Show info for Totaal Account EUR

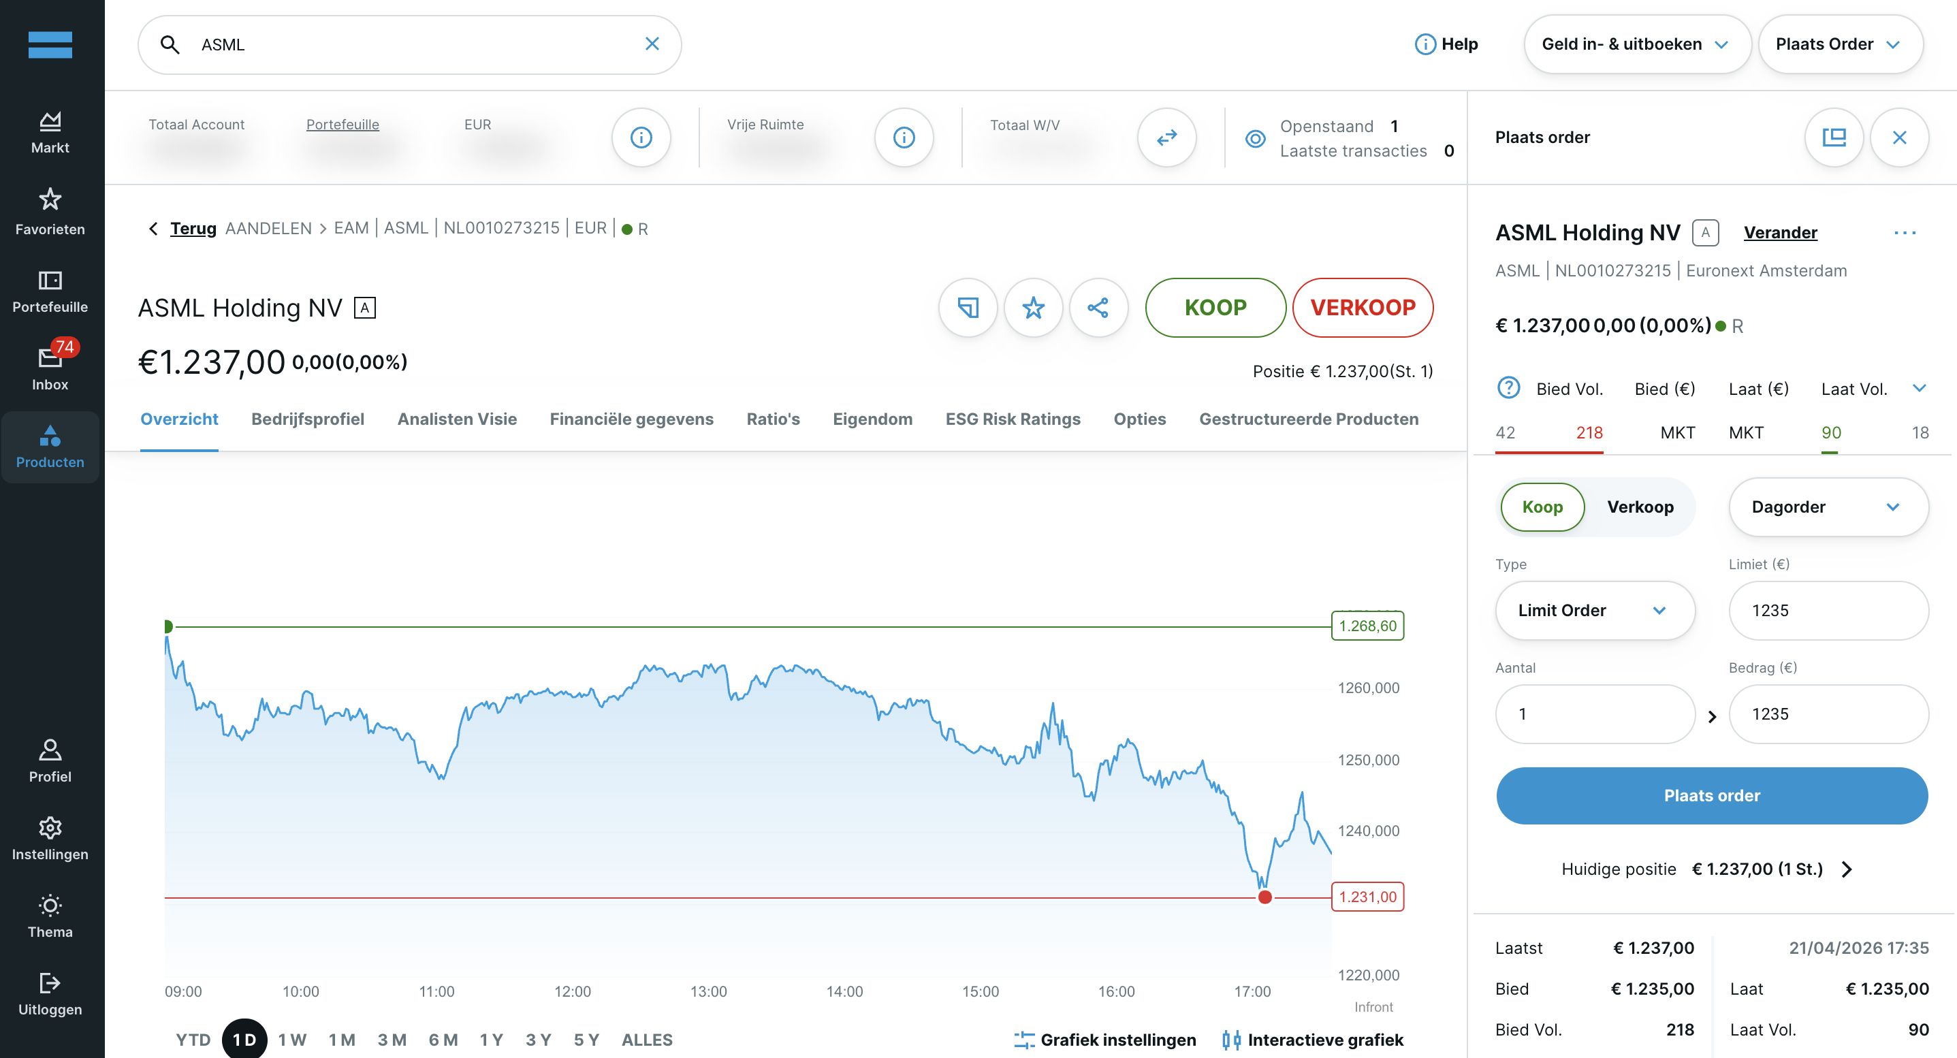click(641, 138)
